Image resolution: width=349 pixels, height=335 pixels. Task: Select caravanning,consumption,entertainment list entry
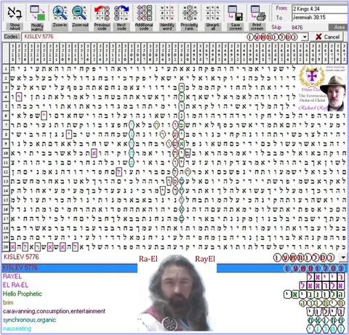click(x=54, y=311)
